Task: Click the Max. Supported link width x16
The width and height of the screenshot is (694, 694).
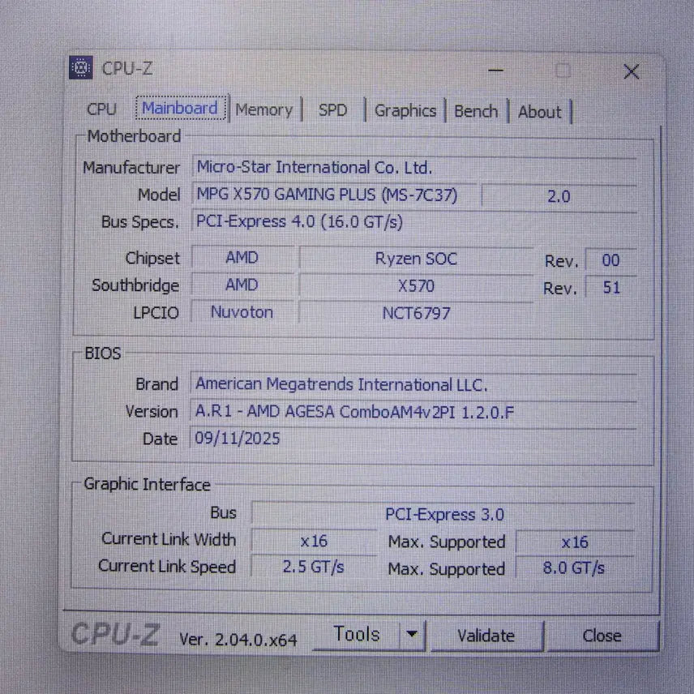Action: pos(575,542)
